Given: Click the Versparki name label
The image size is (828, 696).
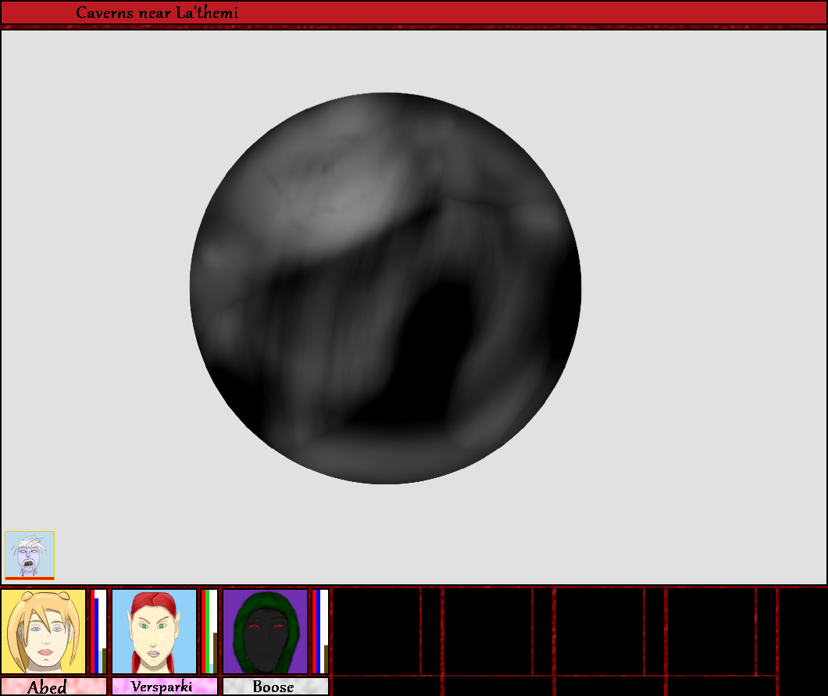Looking at the screenshot, I should tap(165, 687).
